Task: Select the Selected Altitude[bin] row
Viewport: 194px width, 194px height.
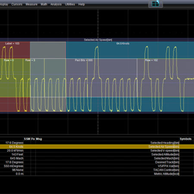Action: [97, 154]
